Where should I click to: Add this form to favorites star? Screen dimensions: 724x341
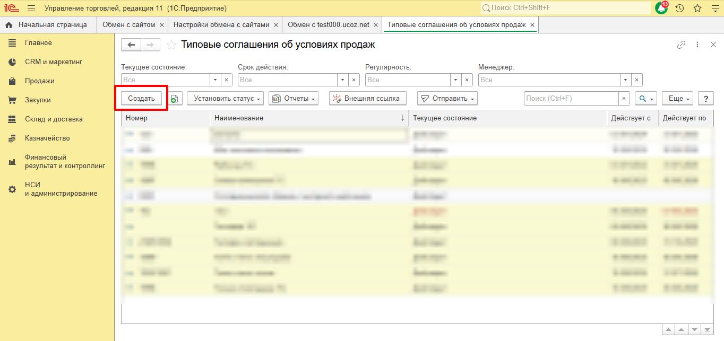click(x=171, y=45)
